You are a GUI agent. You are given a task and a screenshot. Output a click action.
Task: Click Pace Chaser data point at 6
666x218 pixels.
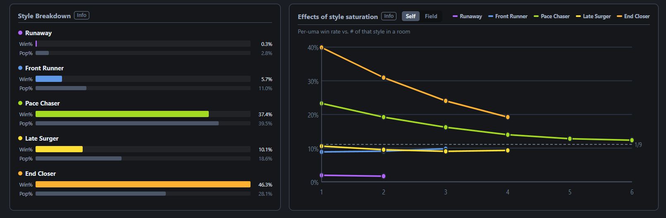[632, 140]
